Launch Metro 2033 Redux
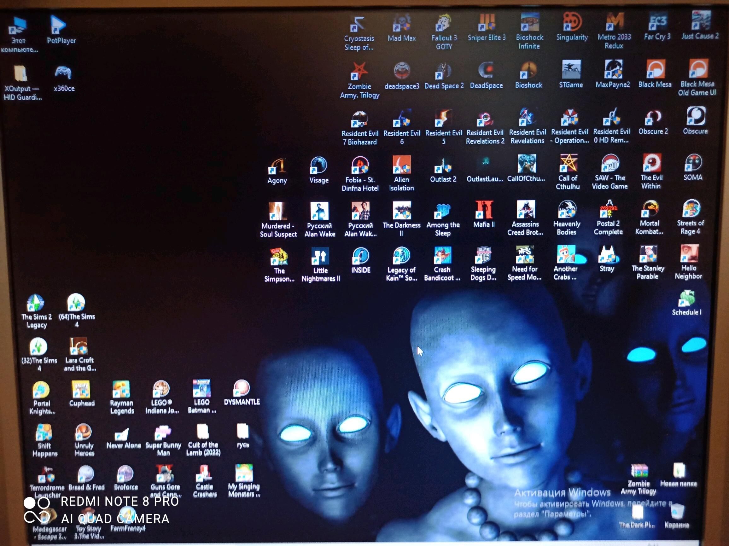The image size is (729, 546). point(614,22)
